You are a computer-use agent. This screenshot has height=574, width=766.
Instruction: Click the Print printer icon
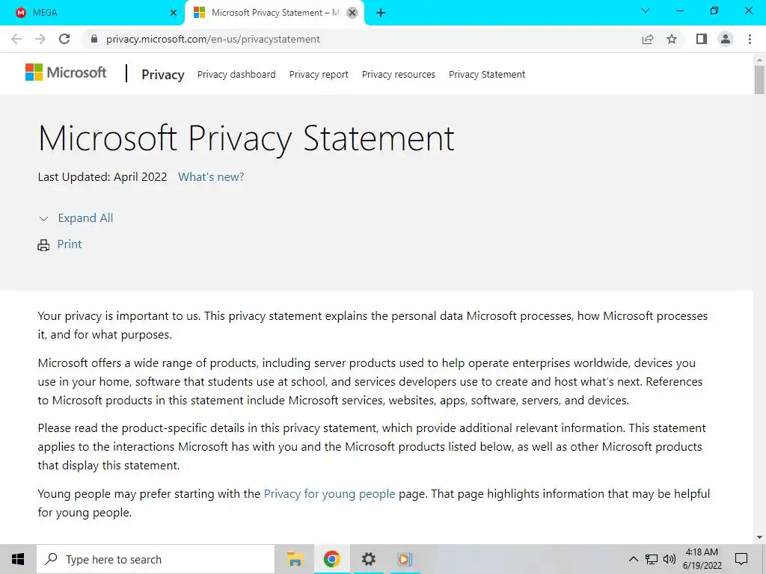[43, 245]
